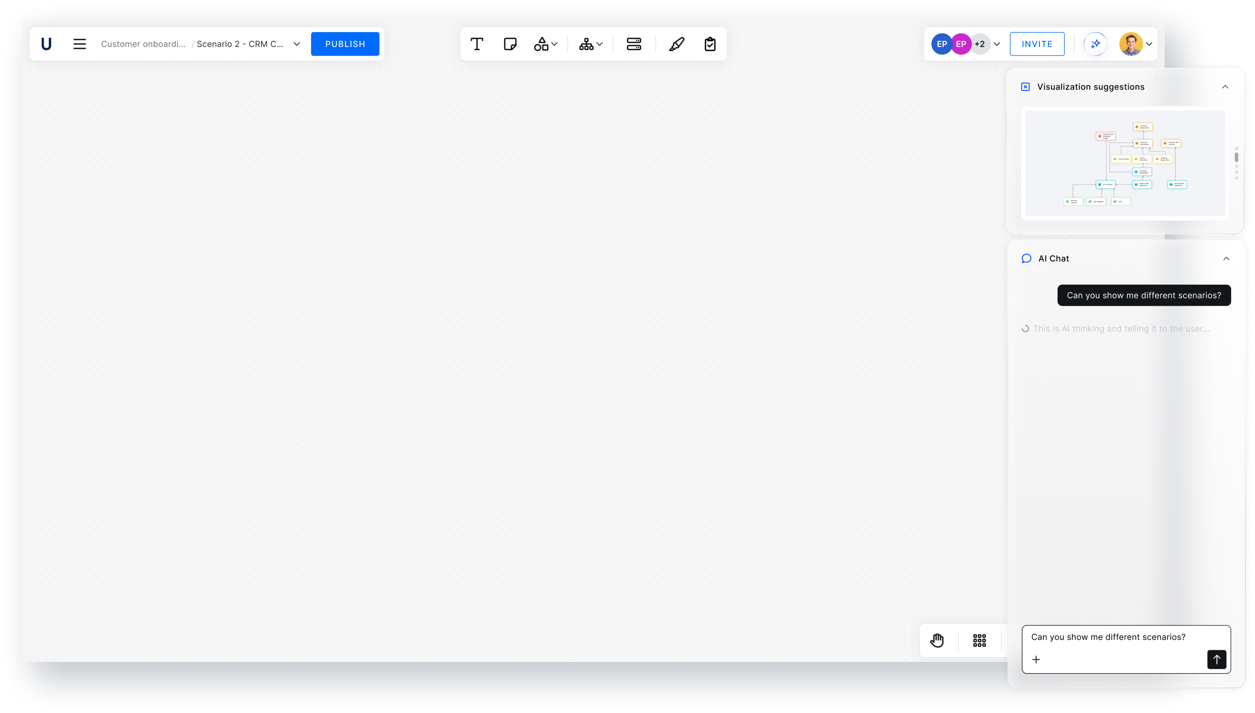The width and height of the screenshot is (1255, 713).
Task: Click the suggestions carousel scroll indicator
Action: [1236, 163]
